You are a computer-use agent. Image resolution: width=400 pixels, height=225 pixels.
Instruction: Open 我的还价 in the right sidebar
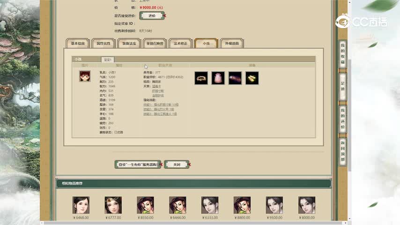[x=342, y=119]
